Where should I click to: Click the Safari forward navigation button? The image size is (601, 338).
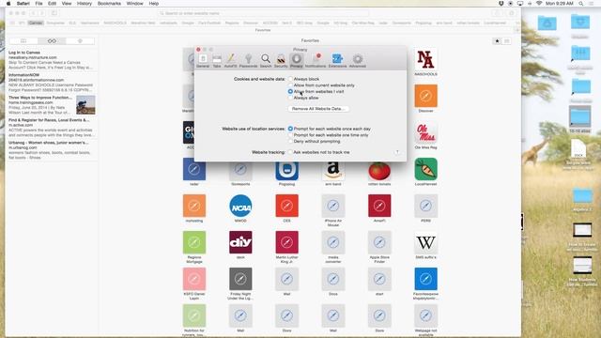coord(41,13)
